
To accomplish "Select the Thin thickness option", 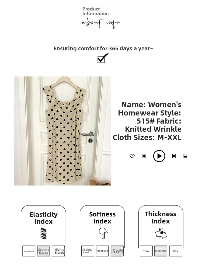I will [x=146, y=251].
